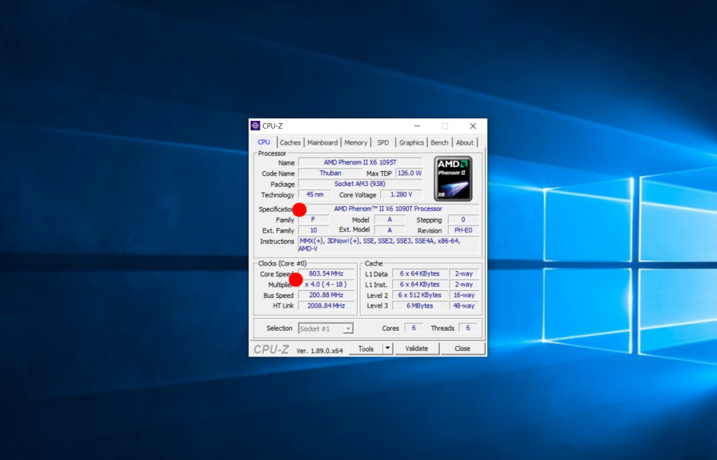Click the CPU-Z title bar app icon

256,126
